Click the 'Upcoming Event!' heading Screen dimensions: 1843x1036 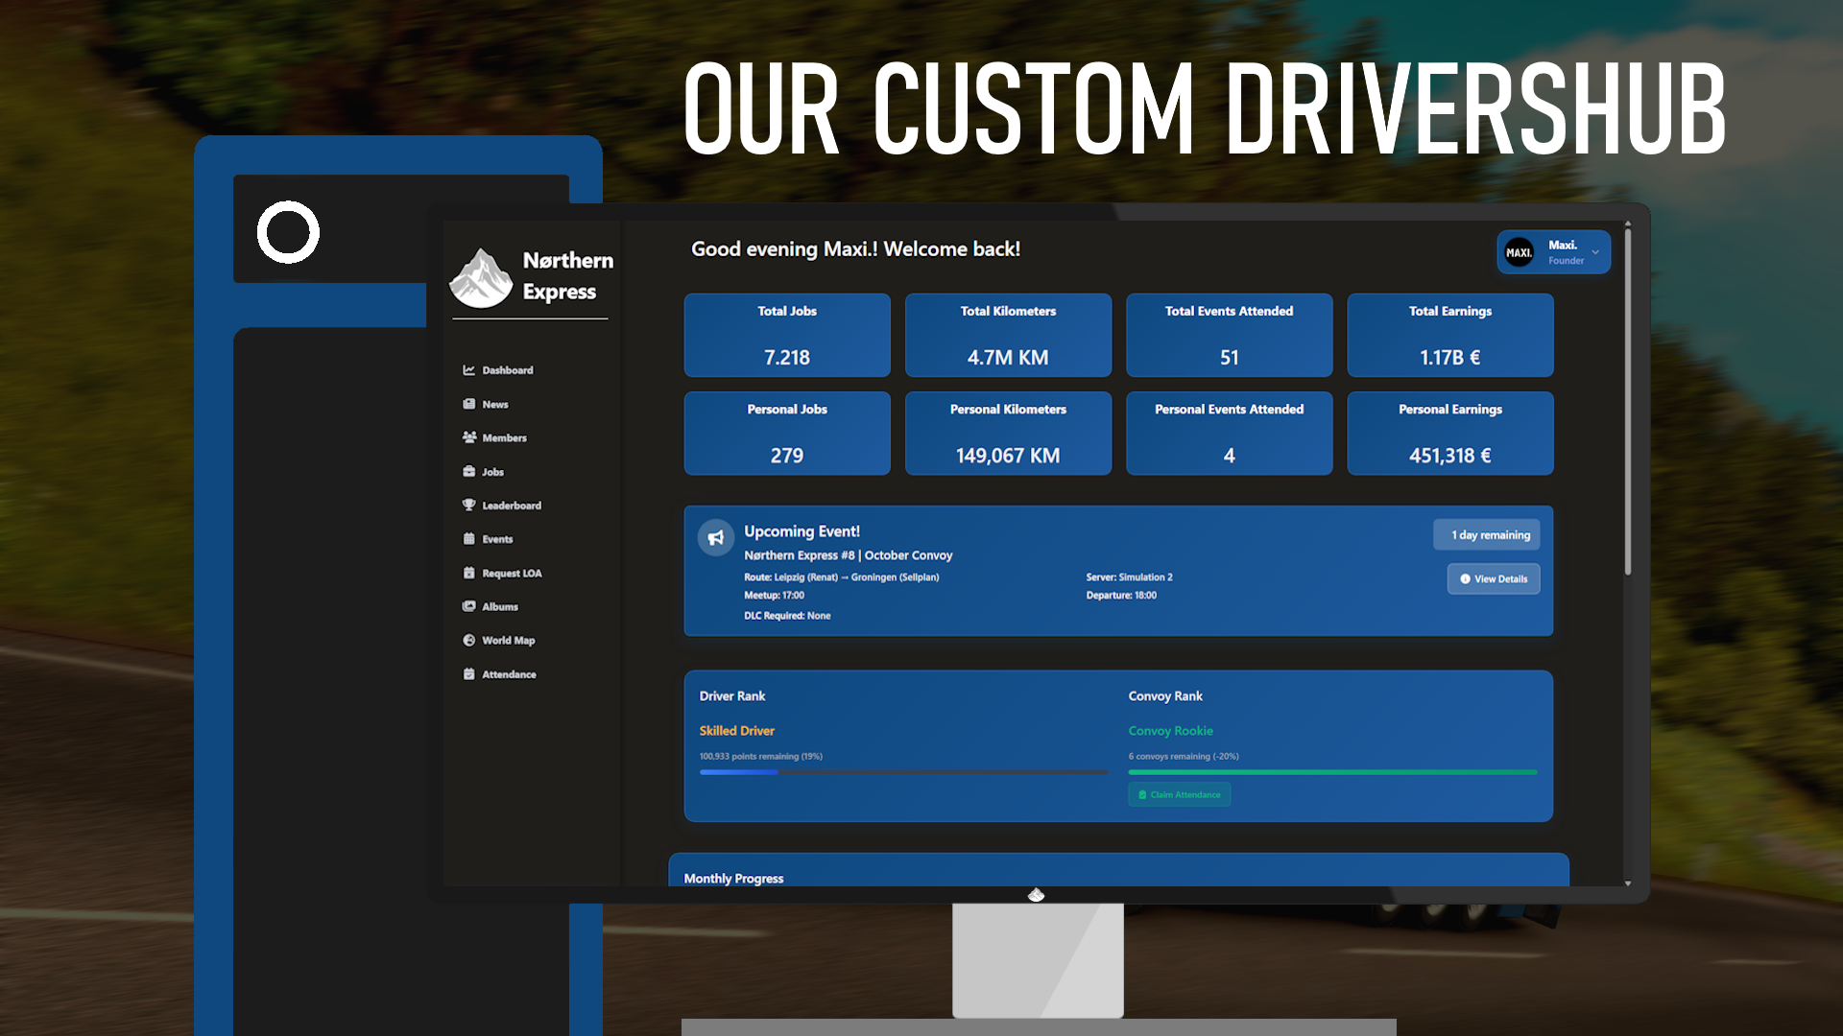802,531
